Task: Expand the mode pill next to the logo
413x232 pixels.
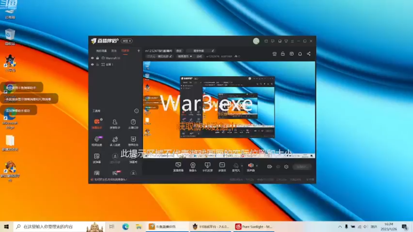Action: (x=126, y=41)
